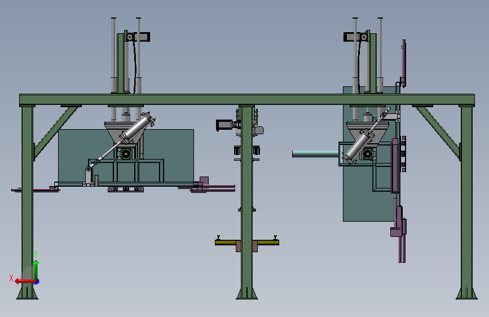Select the right angled pneumatic cylinder
This screenshot has width=489, height=317.
(x=358, y=146)
